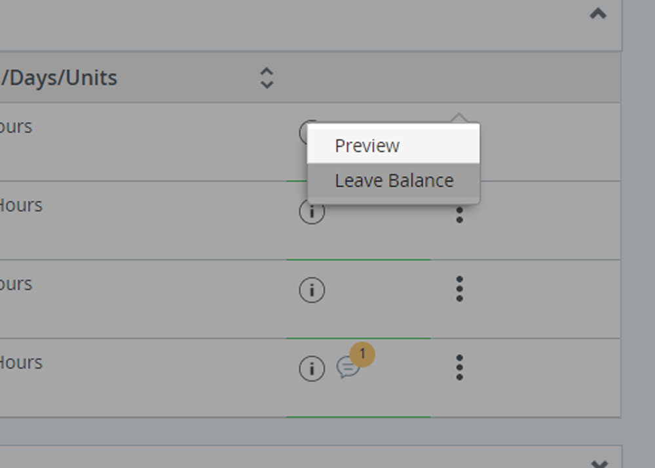Open the actions menu for the last Hours row
Screen dimensions: 655x468
(x=460, y=368)
